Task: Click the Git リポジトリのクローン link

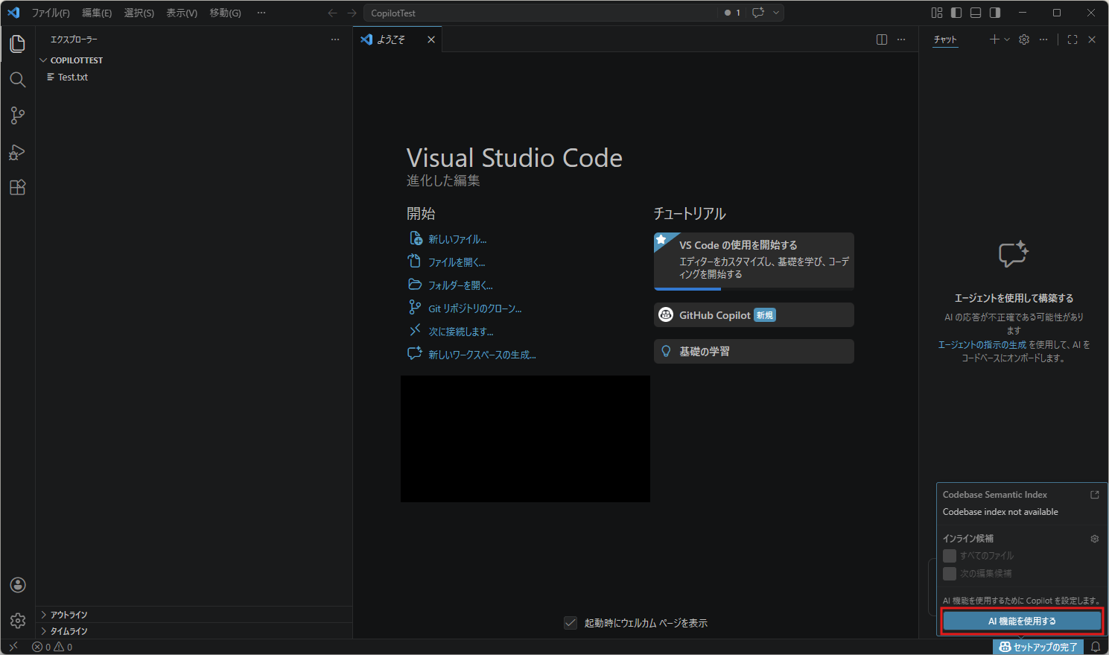Action: 474,308
